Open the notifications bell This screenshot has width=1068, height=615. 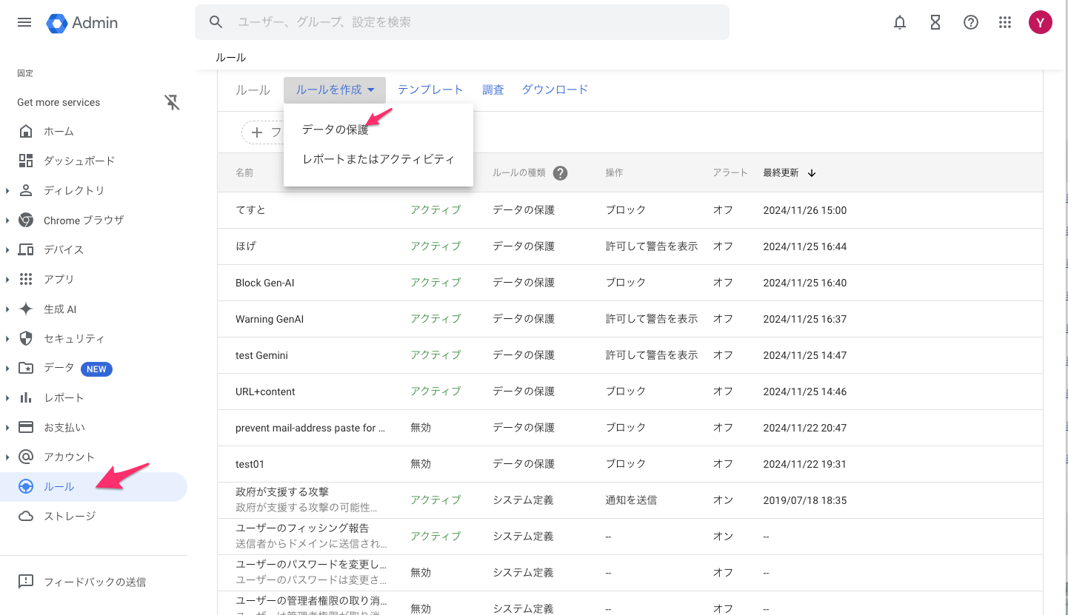point(900,22)
